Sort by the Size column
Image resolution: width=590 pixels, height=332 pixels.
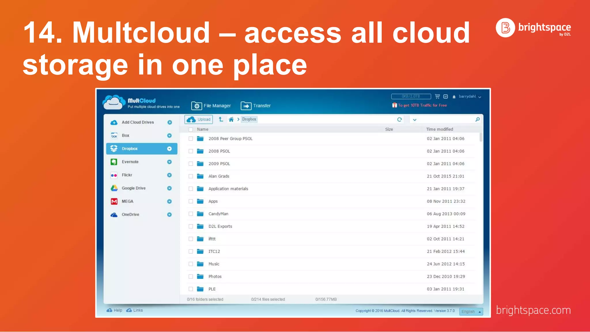(389, 129)
